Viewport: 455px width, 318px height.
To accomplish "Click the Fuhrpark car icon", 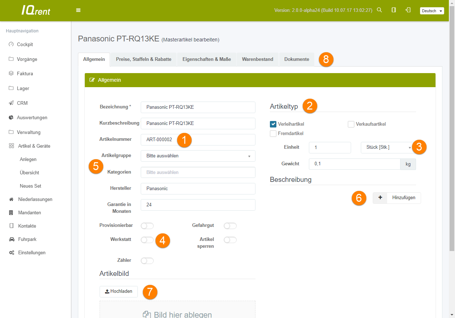I will (11, 239).
